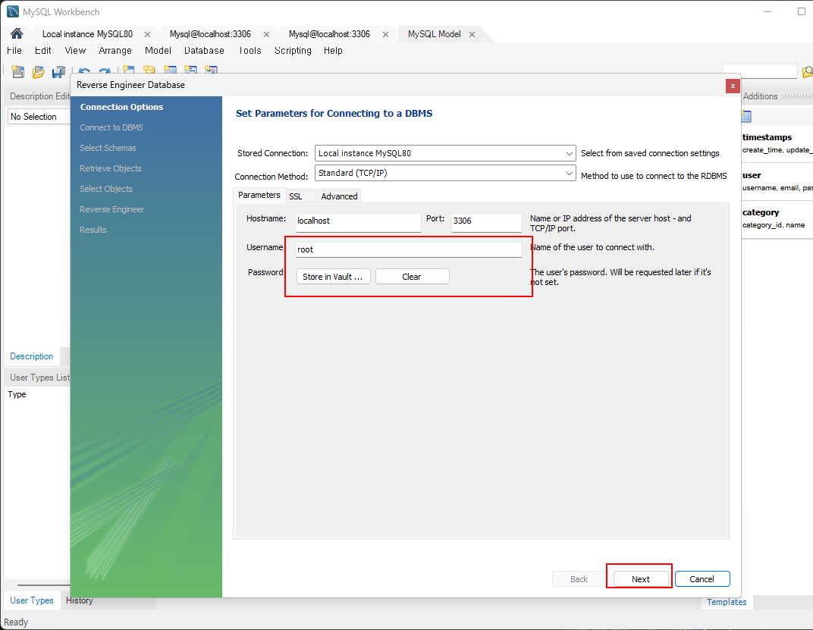Switch to MySQL Model tab
The width and height of the screenshot is (813, 630).
434,34
